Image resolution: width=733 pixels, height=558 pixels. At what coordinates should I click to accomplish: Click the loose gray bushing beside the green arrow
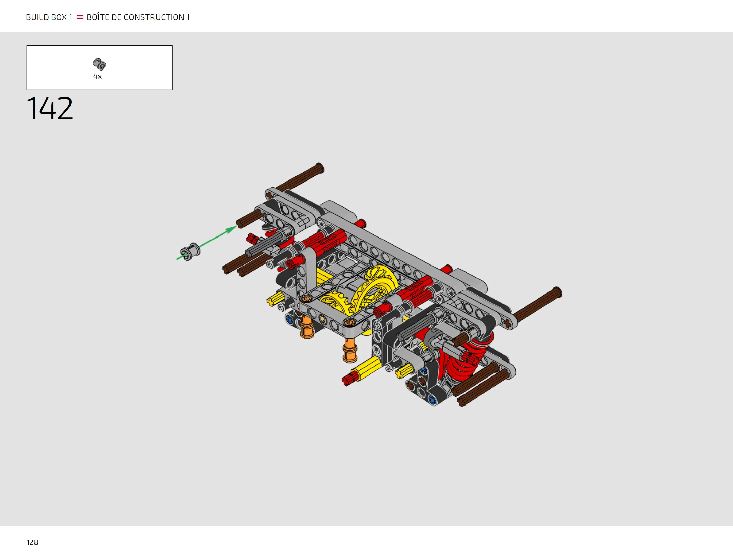pos(190,252)
